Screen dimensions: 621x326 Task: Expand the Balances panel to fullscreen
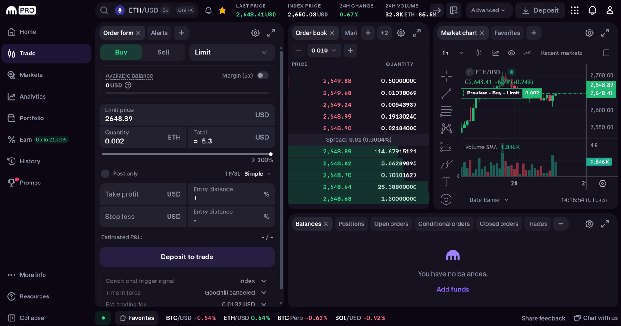point(605,224)
